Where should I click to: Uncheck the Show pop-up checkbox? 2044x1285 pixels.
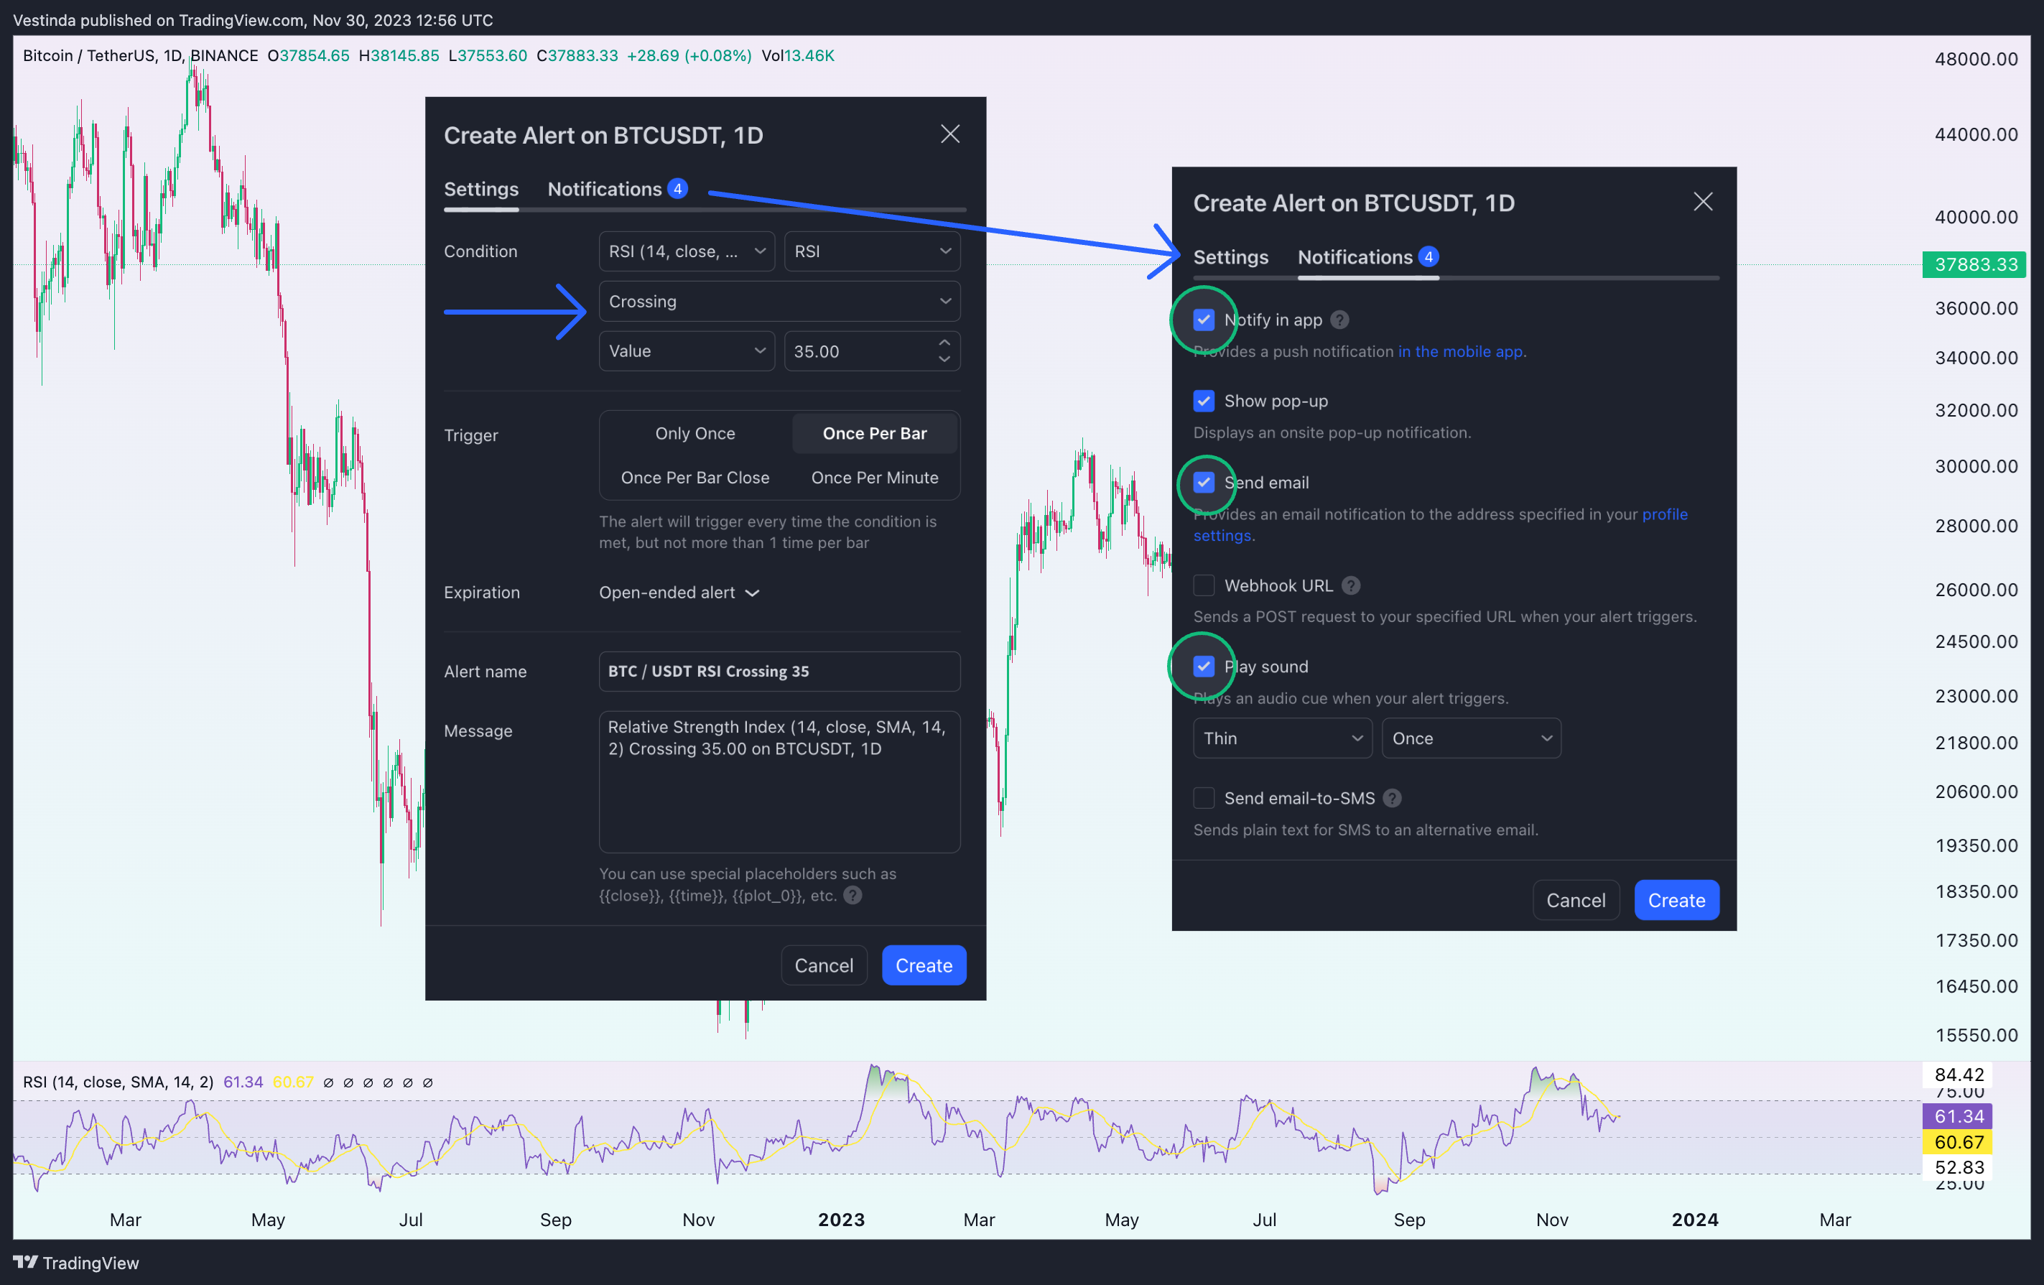1204,401
